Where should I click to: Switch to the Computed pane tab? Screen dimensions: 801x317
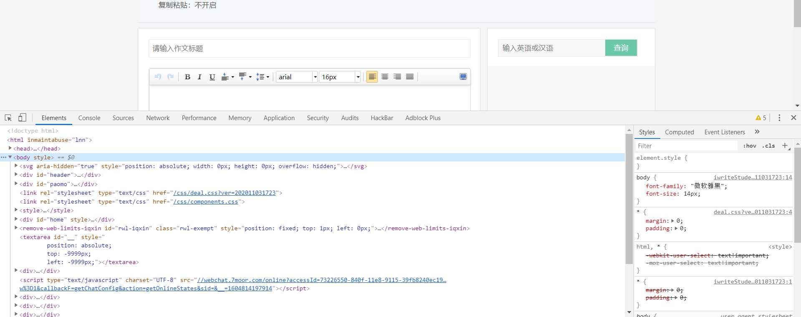(680, 132)
